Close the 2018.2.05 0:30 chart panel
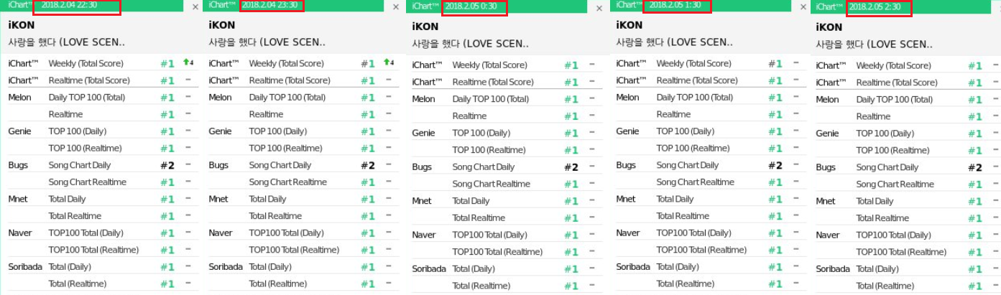This screenshot has width=1001, height=295. (x=600, y=9)
